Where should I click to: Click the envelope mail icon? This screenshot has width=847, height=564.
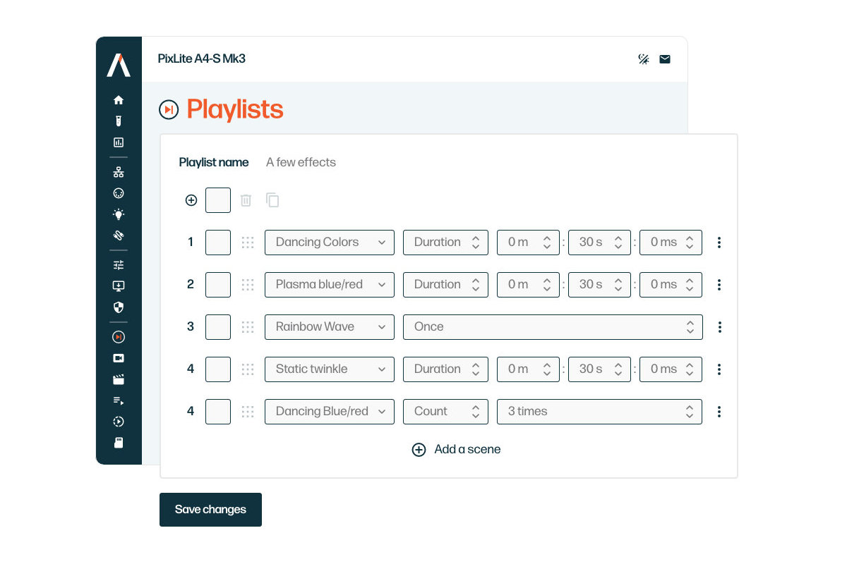[x=665, y=59]
